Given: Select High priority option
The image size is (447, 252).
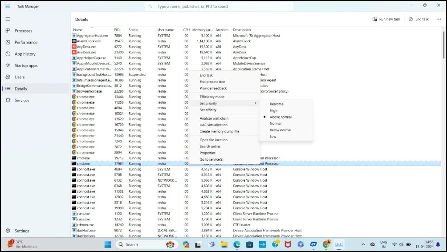Looking at the screenshot, I should [273, 110].
